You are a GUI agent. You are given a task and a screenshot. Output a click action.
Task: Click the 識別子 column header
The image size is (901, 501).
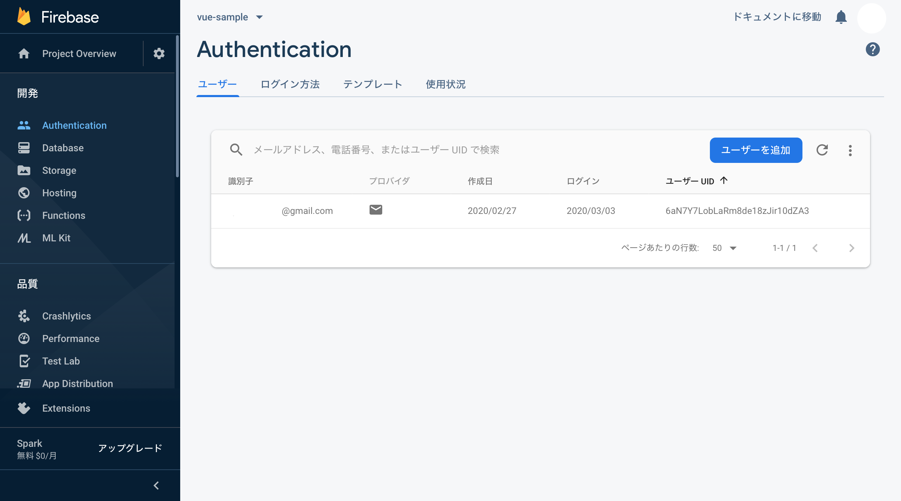tap(241, 181)
